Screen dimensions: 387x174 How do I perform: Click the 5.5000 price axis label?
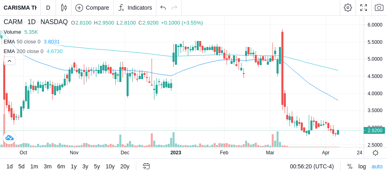pyautogui.click(x=375, y=42)
